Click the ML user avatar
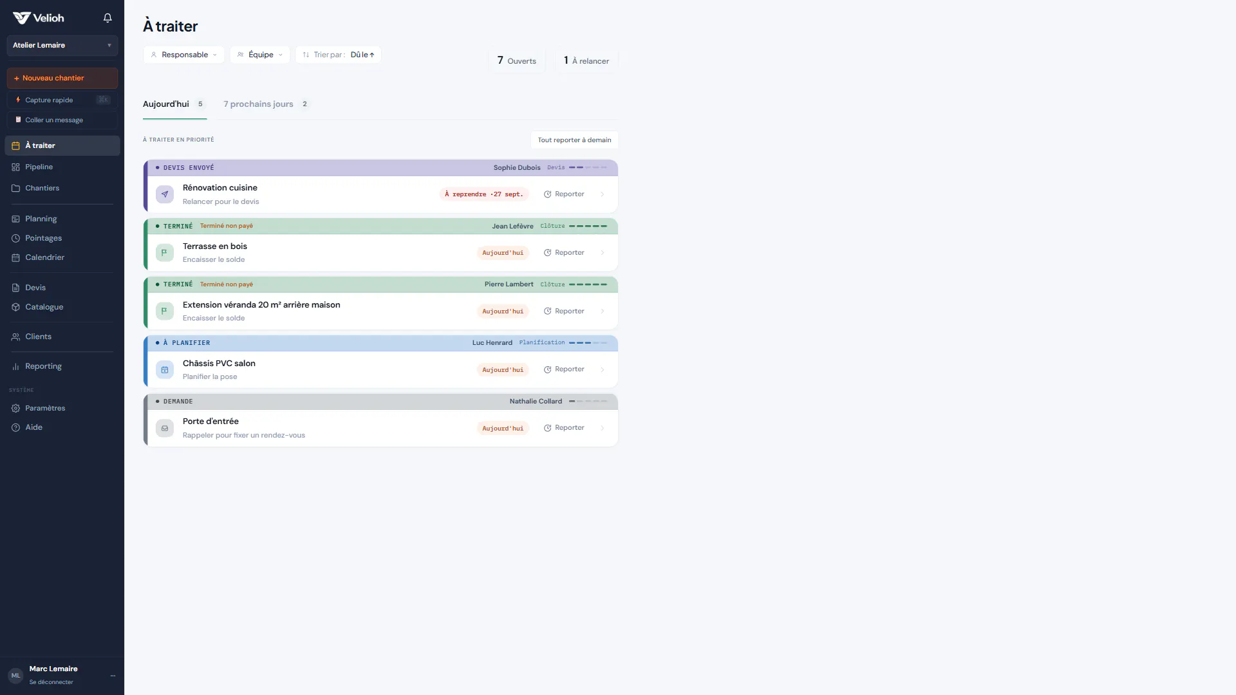The image size is (1236, 695). (15, 676)
